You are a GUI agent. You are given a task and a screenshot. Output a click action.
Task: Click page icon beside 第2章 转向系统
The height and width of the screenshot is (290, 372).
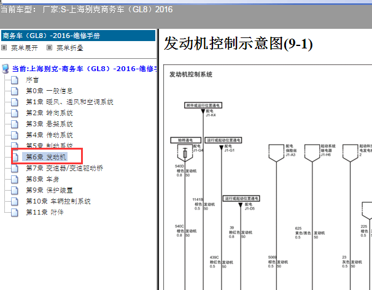pyautogui.click(x=15, y=113)
